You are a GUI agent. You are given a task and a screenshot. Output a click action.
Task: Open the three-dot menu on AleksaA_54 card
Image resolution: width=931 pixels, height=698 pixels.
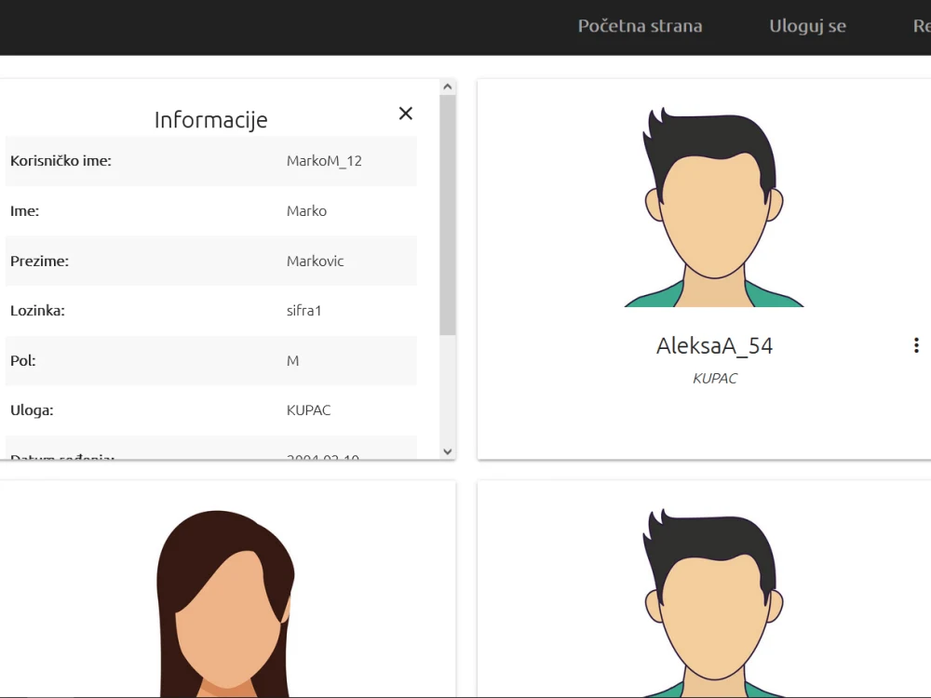tap(916, 345)
